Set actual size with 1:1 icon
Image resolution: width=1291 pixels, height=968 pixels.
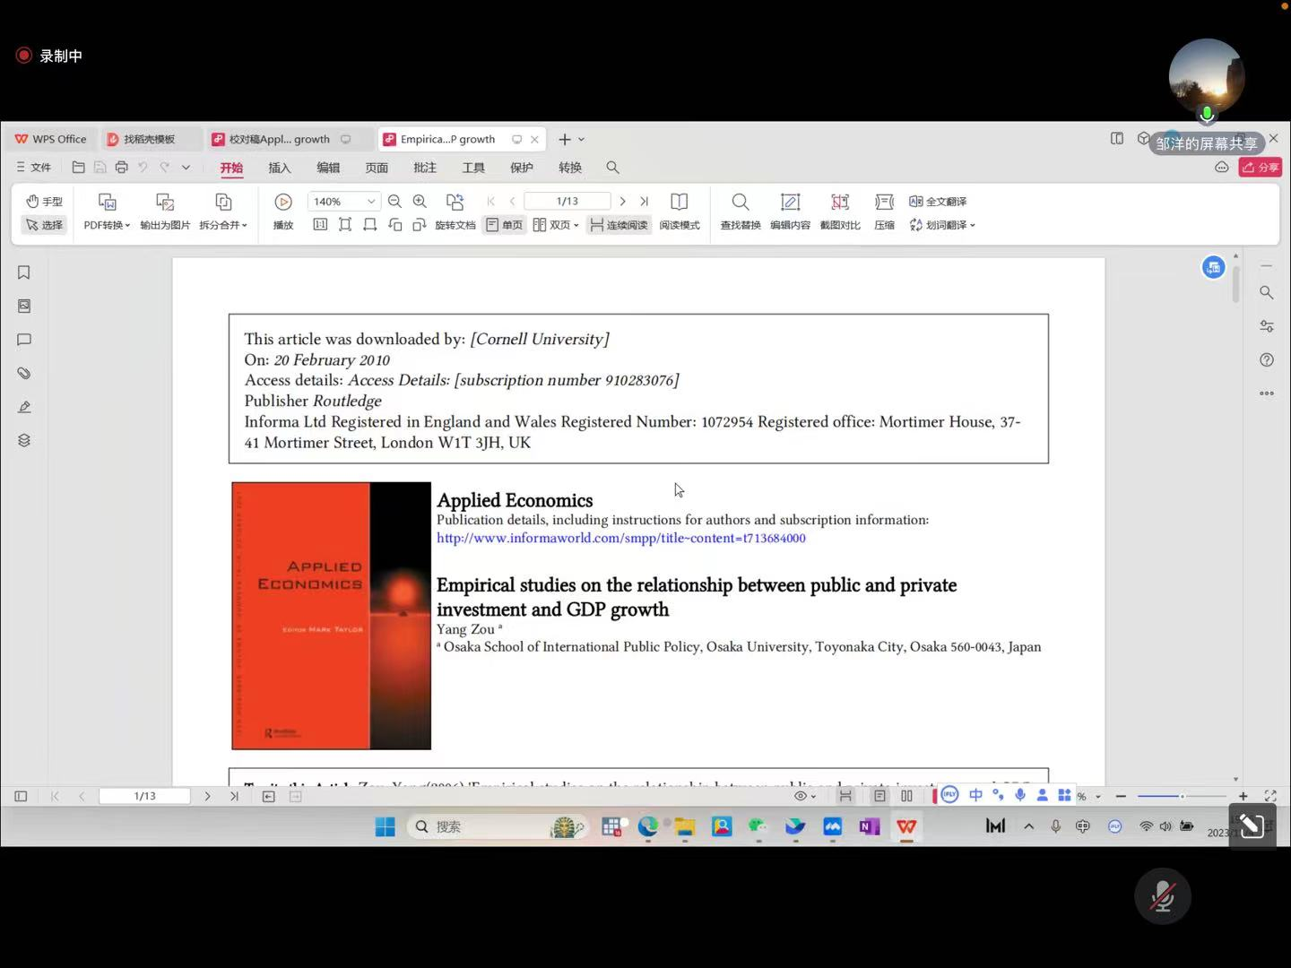pyautogui.click(x=320, y=225)
